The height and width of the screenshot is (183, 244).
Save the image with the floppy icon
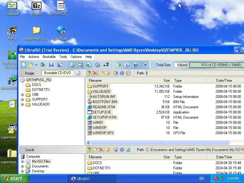click(51, 65)
